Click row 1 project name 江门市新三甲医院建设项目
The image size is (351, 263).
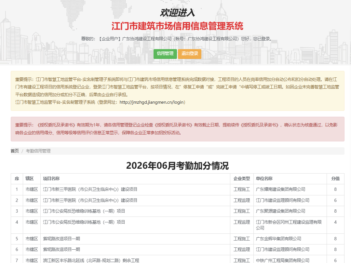pos(90,190)
